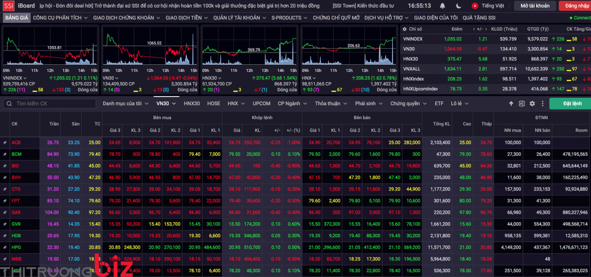Expand DỊCH VỤ HỖ TRỢ menu
Screen dimensions: 591x277
387,18
